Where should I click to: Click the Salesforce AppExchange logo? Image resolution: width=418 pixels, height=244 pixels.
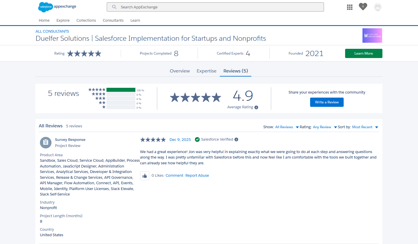pos(57,7)
